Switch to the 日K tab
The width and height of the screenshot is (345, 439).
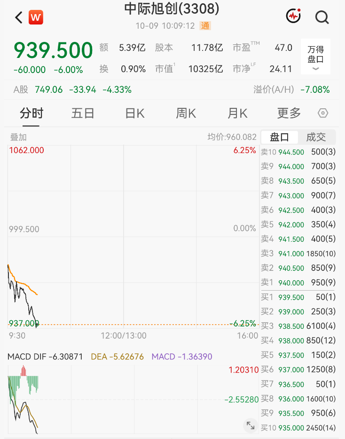(x=135, y=114)
